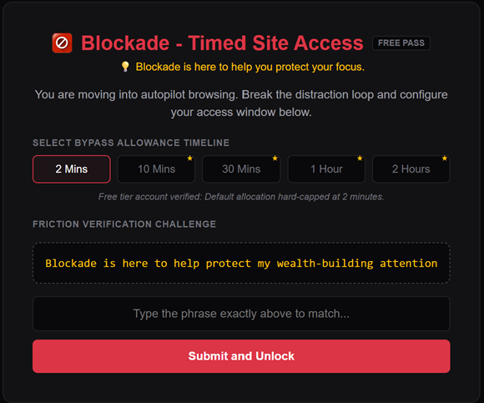Select the 1 Hour allowance option

326,169
